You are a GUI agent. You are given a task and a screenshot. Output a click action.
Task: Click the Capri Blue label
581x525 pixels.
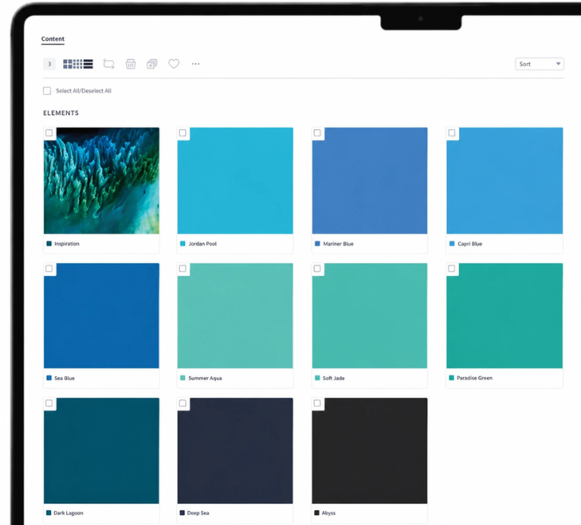click(x=470, y=244)
